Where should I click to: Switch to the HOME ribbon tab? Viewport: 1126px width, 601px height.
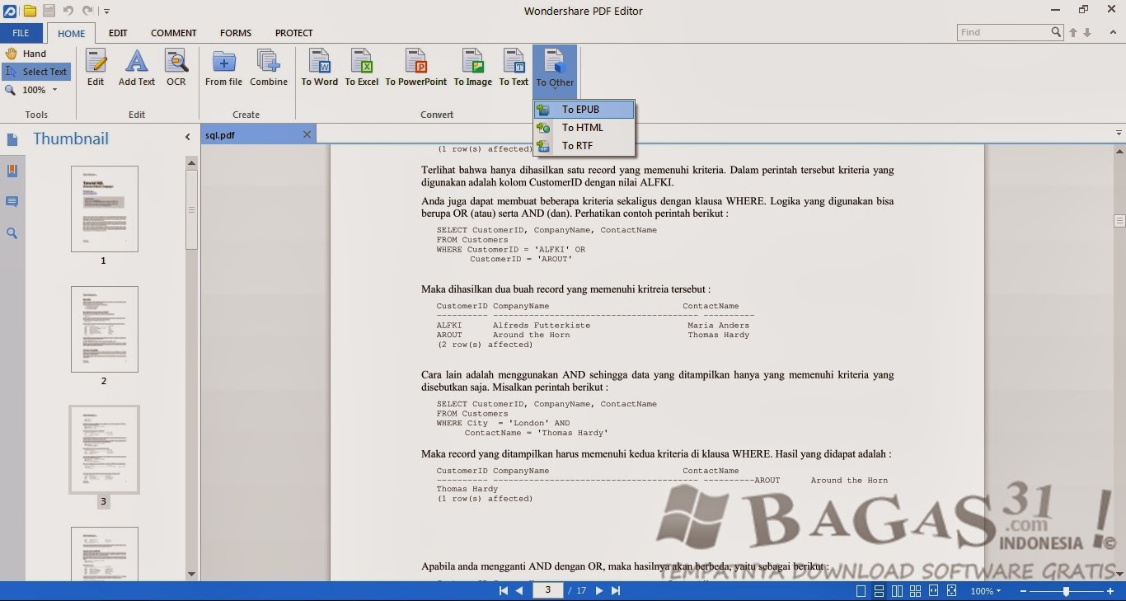pyautogui.click(x=72, y=34)
